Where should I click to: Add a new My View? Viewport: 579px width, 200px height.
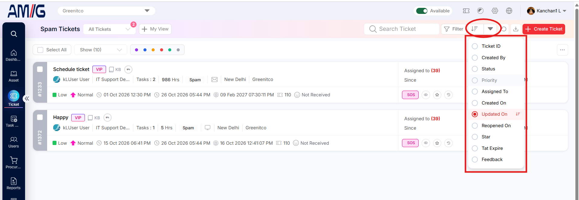[x=155, y=29]
